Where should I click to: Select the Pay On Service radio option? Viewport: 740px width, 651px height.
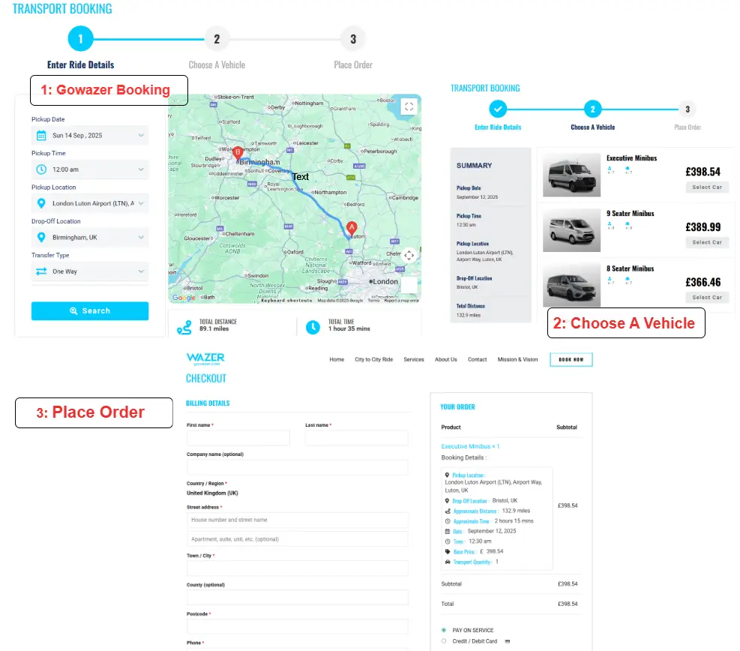[x=444, y=630]
